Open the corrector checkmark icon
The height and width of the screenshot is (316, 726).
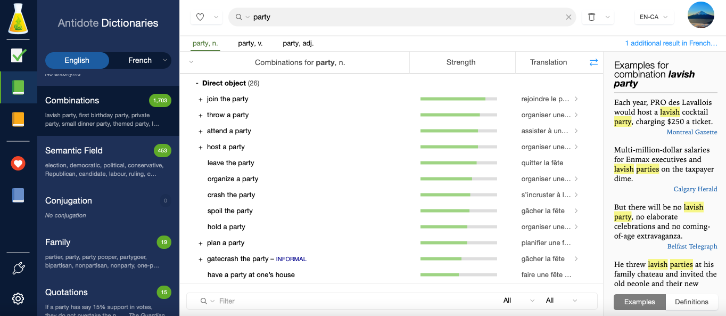click(18, 55)
